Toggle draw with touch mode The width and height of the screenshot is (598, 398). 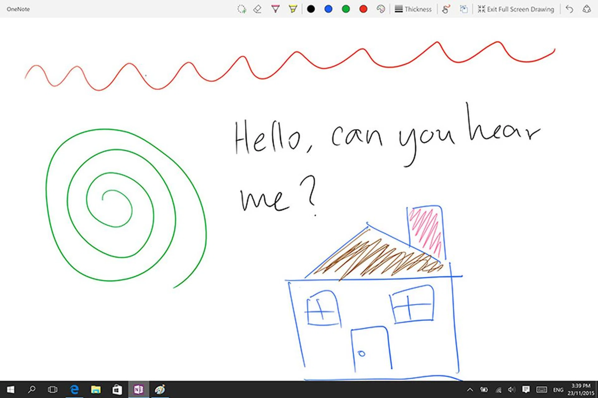pyautogui.click(x=446, y=9)
